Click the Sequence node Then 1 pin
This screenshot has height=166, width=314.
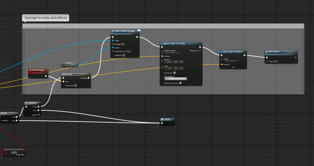[38, 110]
